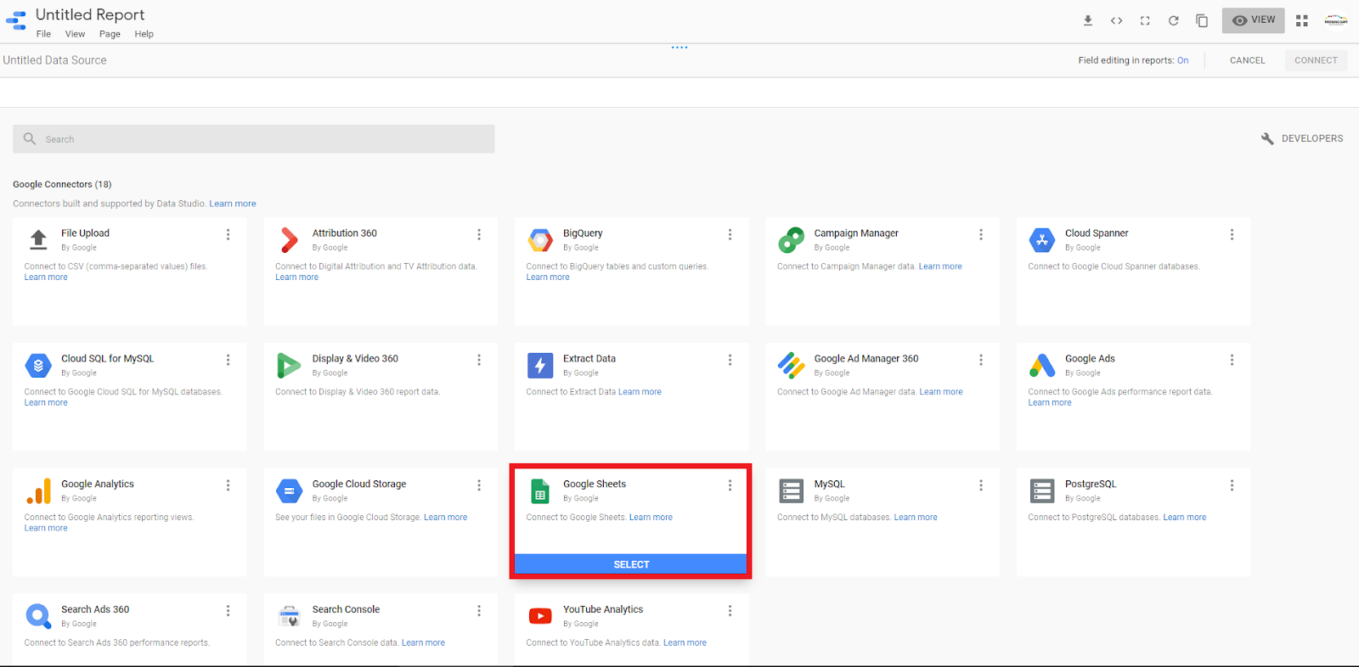Click the MySQL connector icon

point(792,491)
